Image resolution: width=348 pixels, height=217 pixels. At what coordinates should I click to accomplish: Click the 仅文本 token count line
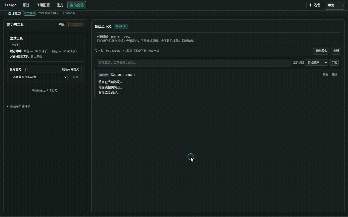coord(127,51)
